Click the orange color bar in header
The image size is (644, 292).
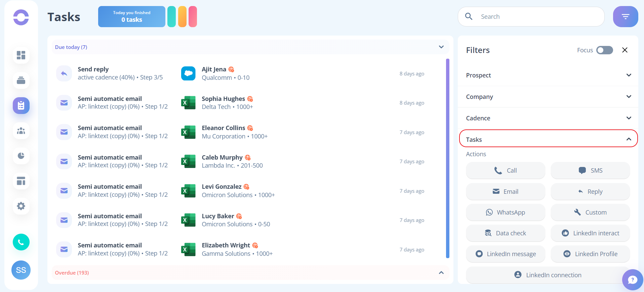(x=182, y=16)
